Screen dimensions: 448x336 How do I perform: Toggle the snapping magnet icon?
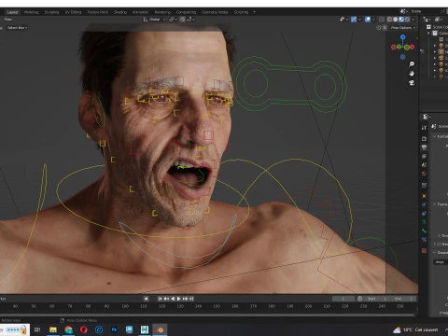(x=182, y=20)
